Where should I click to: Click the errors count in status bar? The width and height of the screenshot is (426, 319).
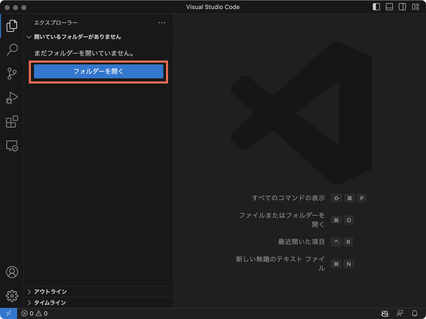point(27,314)
